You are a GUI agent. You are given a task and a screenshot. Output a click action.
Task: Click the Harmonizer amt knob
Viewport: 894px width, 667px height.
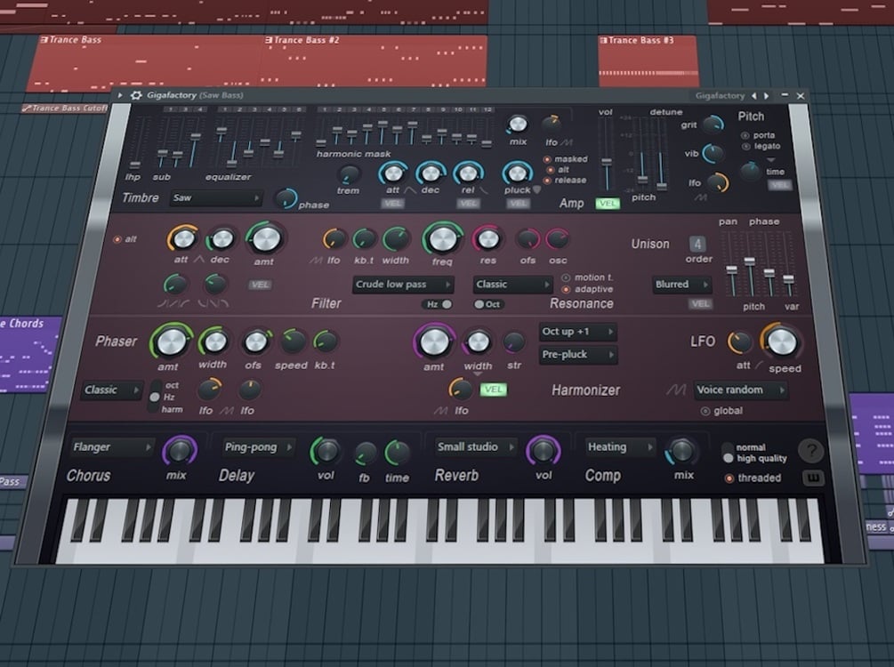tap(434, 342)
